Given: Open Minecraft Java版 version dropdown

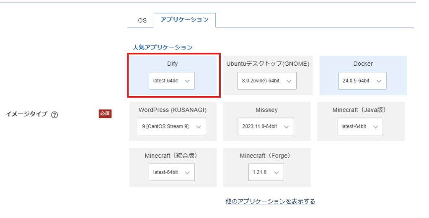Looking at the screenshot, I should pos(359,126).
